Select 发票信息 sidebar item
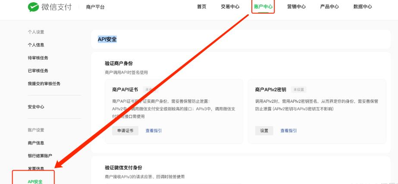 [36, 168]
